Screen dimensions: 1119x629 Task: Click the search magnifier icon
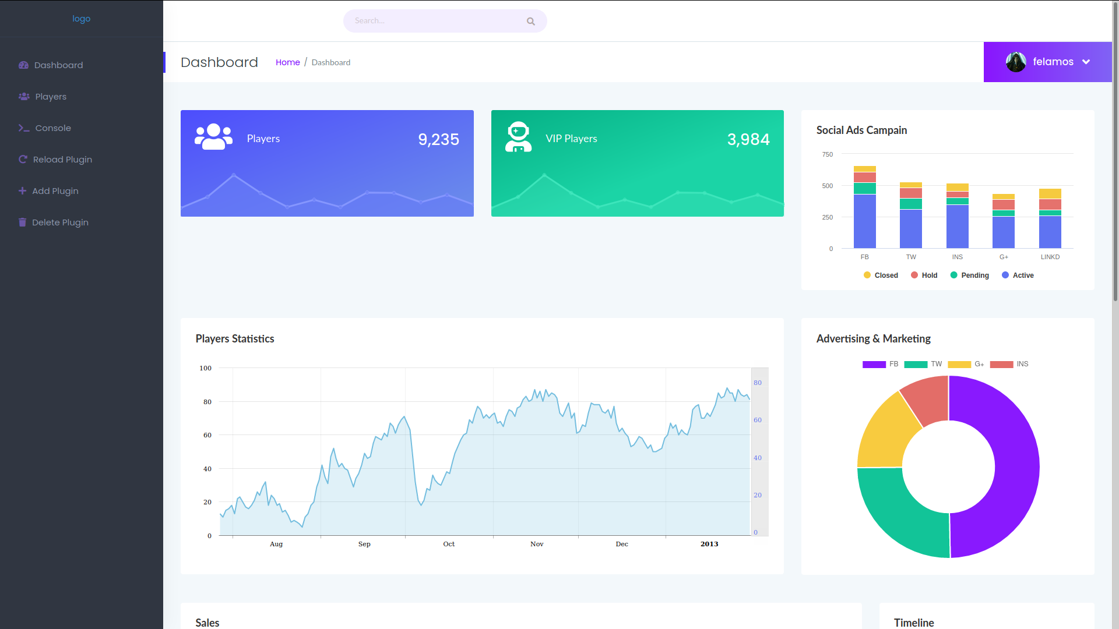530,22
